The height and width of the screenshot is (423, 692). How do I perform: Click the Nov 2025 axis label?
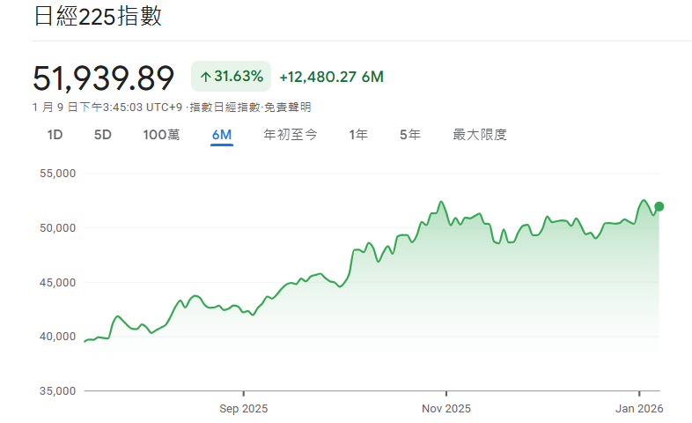pyautogui.click(x=446, y=408)
